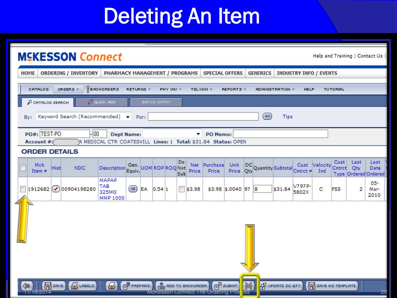Click the PO suffix 00 field
The width and height of the screenshot is (397, 298).
[x=100, y=134]
